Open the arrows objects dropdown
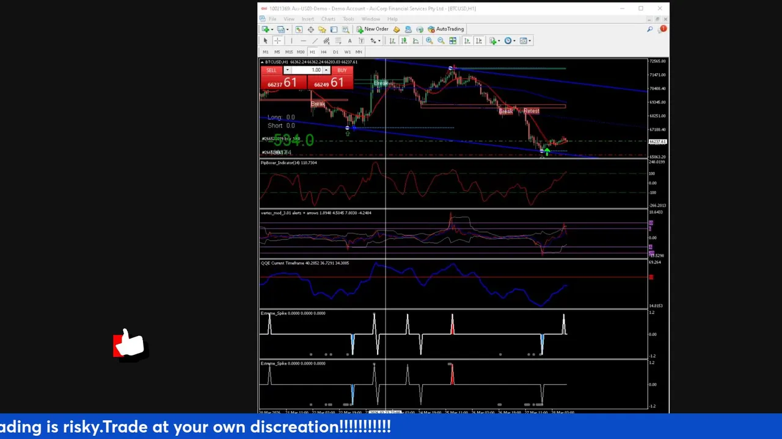Image resolution: width=782 pixels, height=439 pixels. tap(375, 41)
